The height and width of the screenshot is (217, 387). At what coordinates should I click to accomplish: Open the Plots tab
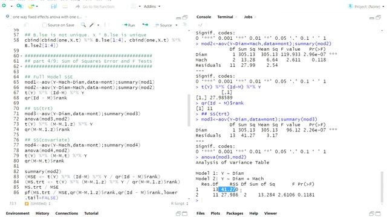pos(215,213)
